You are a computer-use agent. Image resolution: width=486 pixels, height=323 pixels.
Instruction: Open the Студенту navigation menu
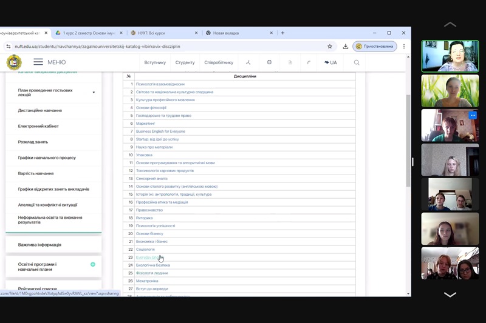pyautogui.click(x=185, y=62)
